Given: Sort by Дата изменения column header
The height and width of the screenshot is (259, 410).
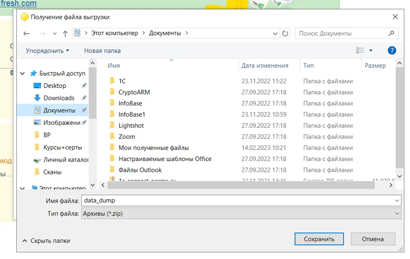Looking at the screenshot, I should click(265, 65).
